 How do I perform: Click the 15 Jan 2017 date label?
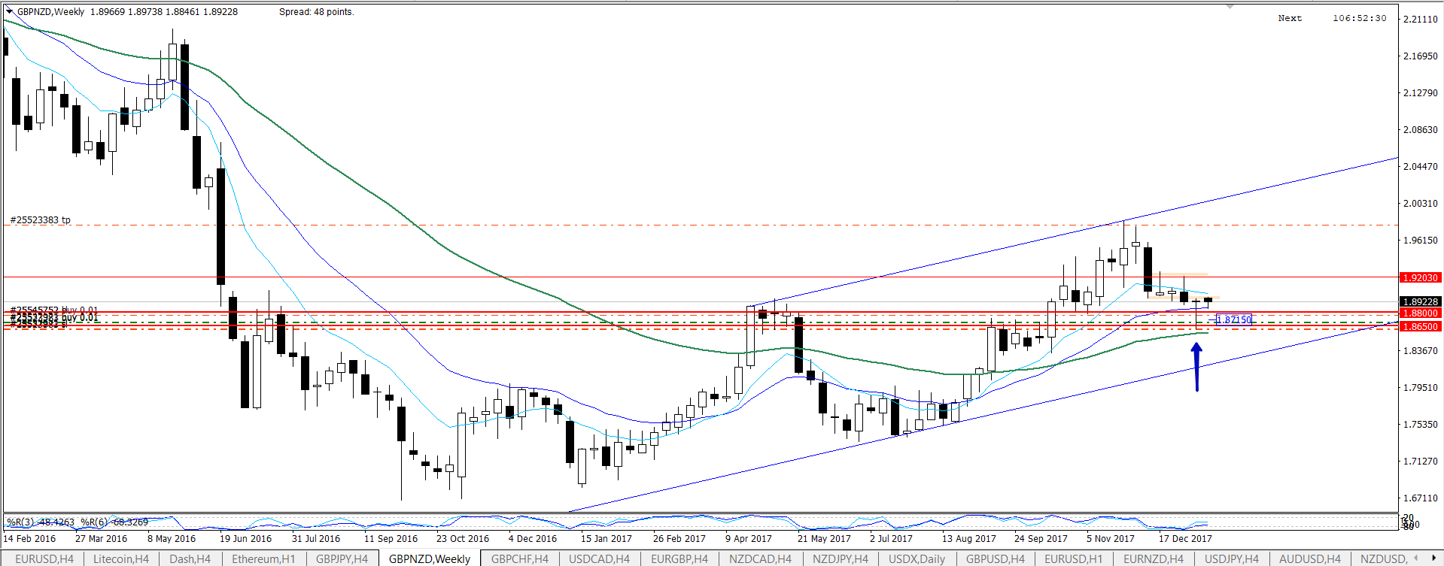click(x=606, y=539)
